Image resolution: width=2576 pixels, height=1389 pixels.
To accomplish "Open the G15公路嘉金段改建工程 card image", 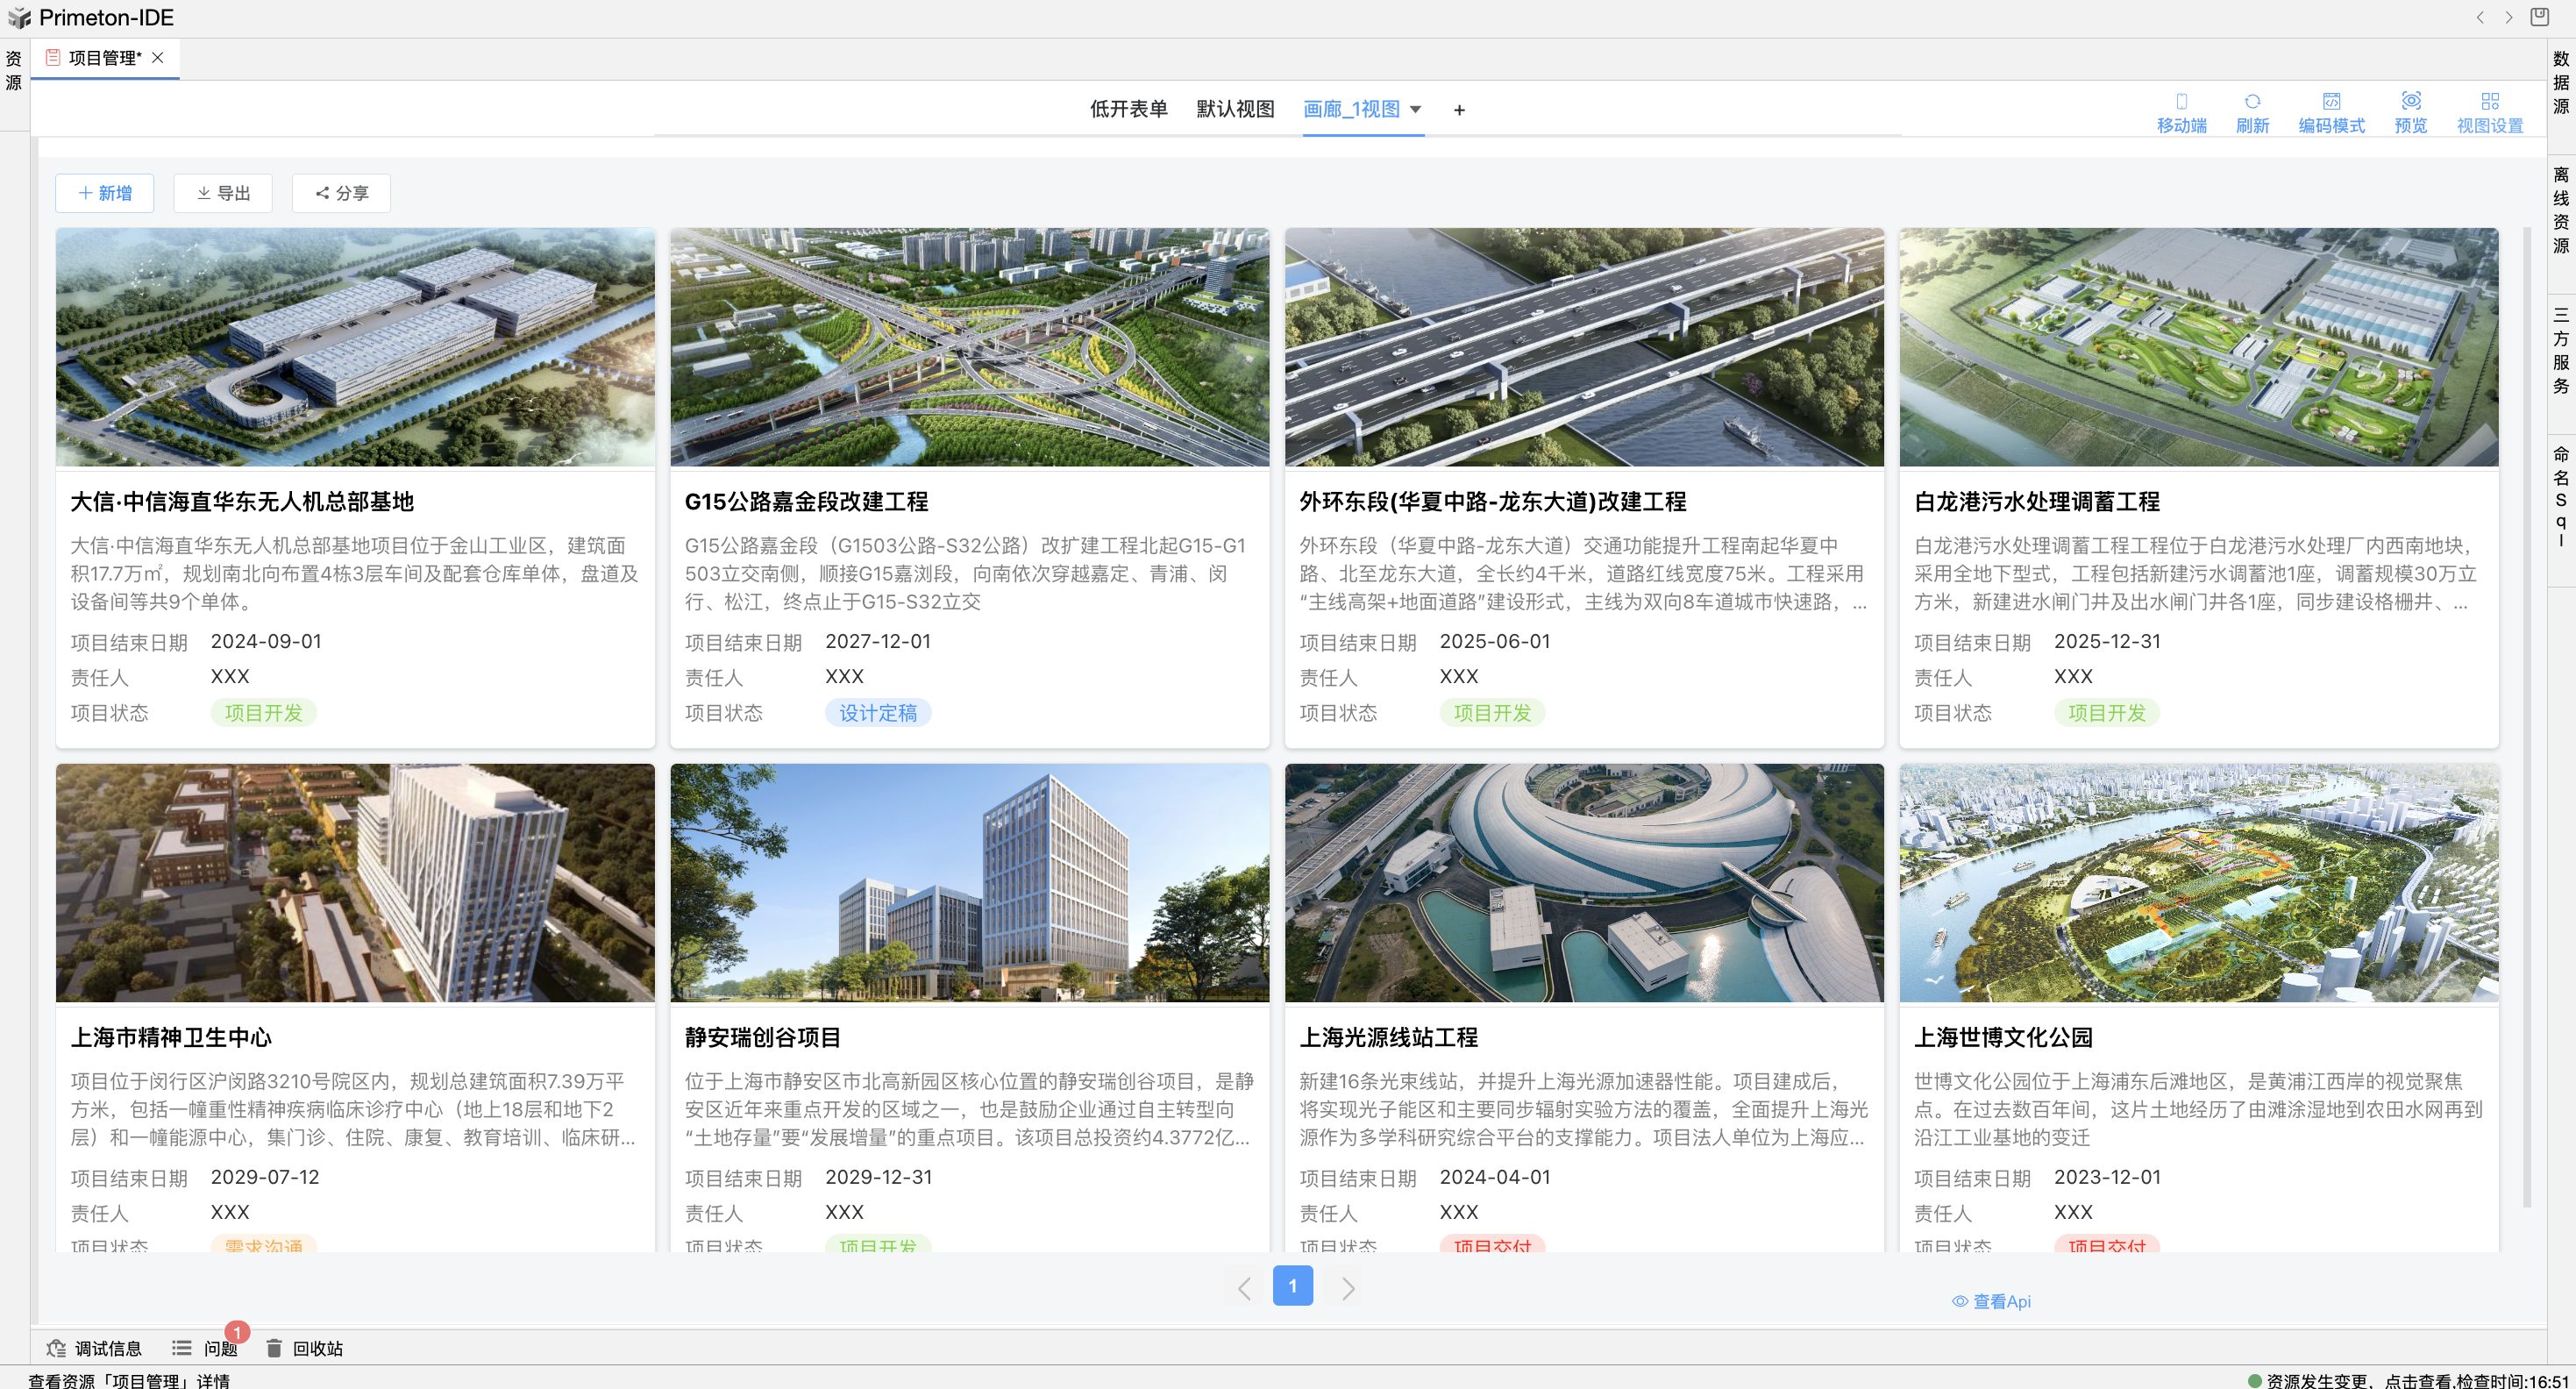I will 969,347.
